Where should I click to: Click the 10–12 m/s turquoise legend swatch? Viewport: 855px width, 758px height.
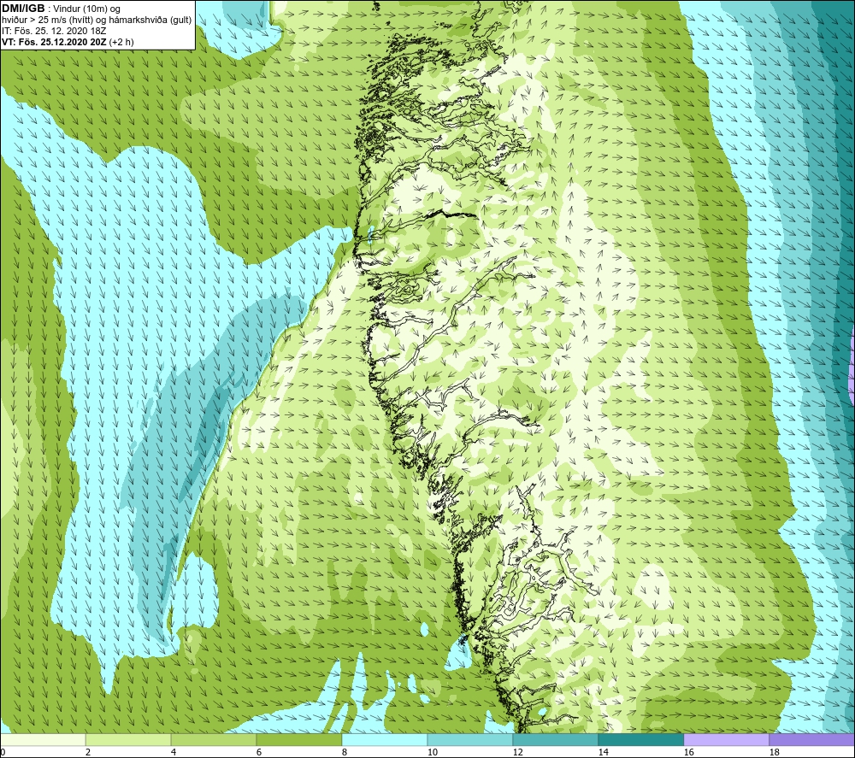coord(469,739)
